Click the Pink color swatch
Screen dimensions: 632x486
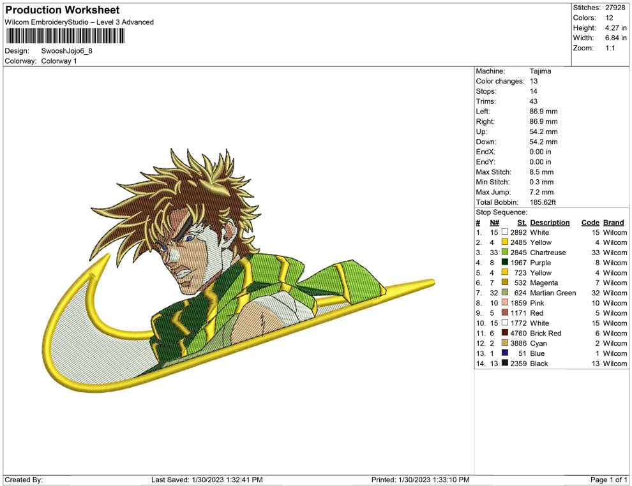point(504,302)
